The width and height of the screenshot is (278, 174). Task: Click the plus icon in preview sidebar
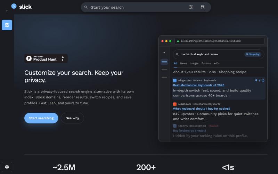click(164, 53)
